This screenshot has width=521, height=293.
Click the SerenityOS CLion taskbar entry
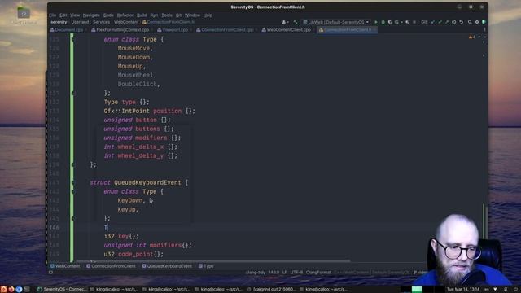click(x=62, y=290)
